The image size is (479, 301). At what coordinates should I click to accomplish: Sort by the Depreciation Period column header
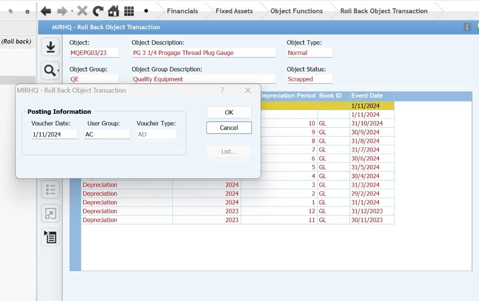288,96
